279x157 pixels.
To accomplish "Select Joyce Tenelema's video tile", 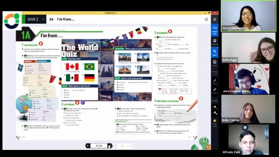I will click(249, 16).
